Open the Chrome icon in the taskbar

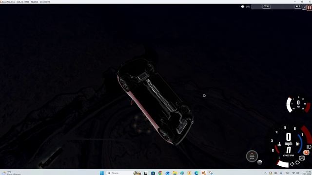[160, 173]
